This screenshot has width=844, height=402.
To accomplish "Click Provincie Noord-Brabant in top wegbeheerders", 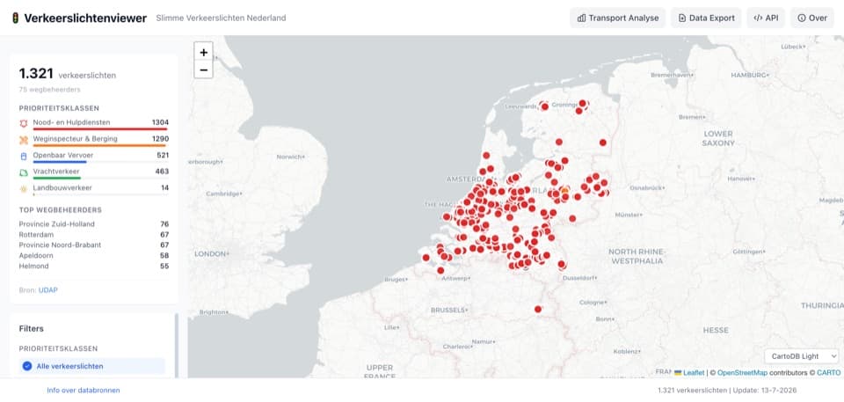I will click(x=60, y=245).
